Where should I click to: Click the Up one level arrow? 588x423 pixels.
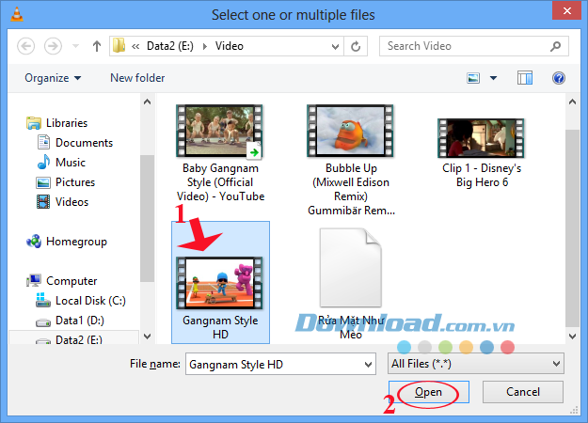pos(96,46)
